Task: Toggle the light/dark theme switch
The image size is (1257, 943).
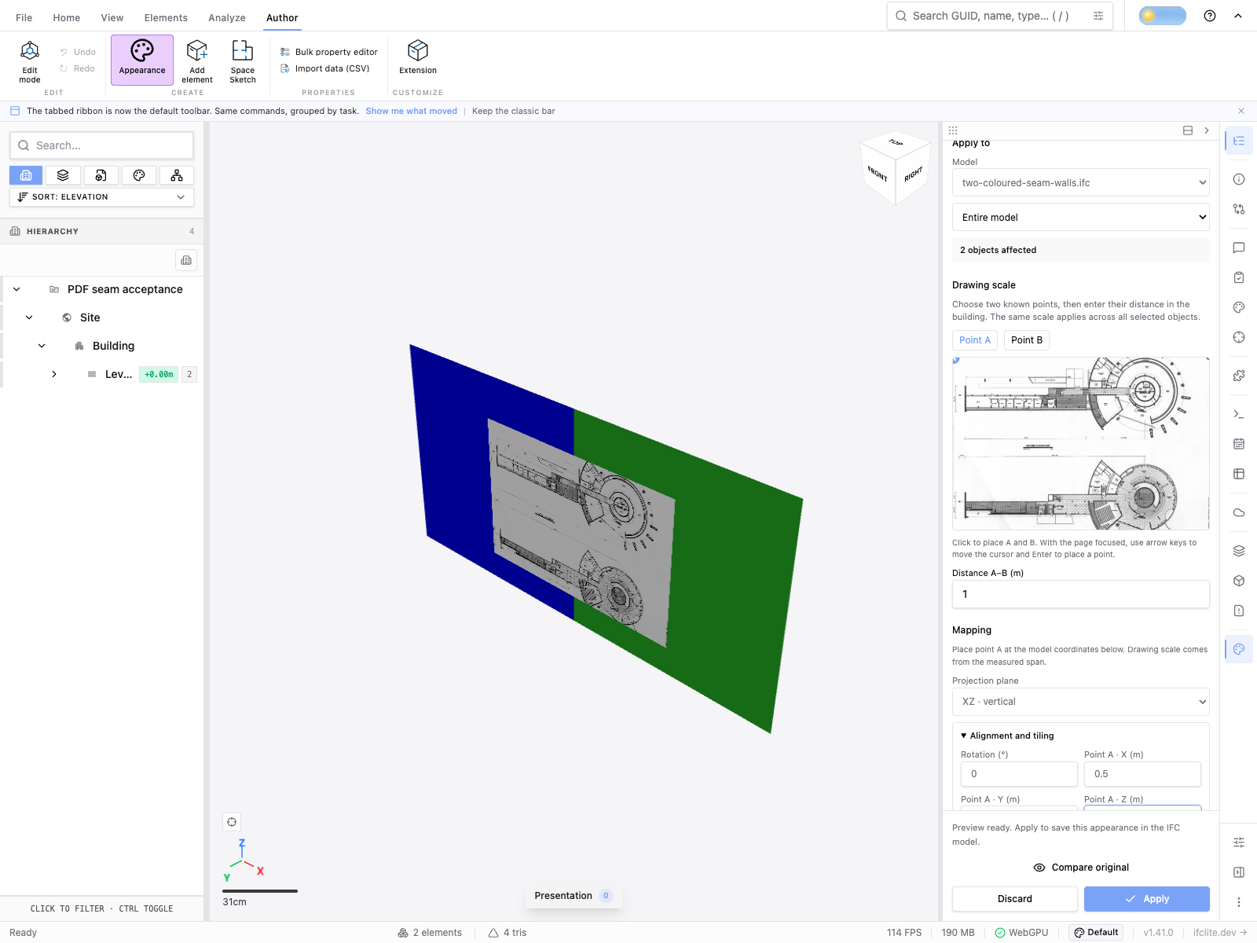Action: (x=1163, y=16)
